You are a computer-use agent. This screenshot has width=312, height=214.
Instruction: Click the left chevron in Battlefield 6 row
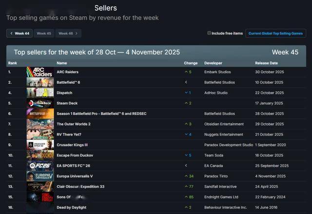(x=186, y=82)
